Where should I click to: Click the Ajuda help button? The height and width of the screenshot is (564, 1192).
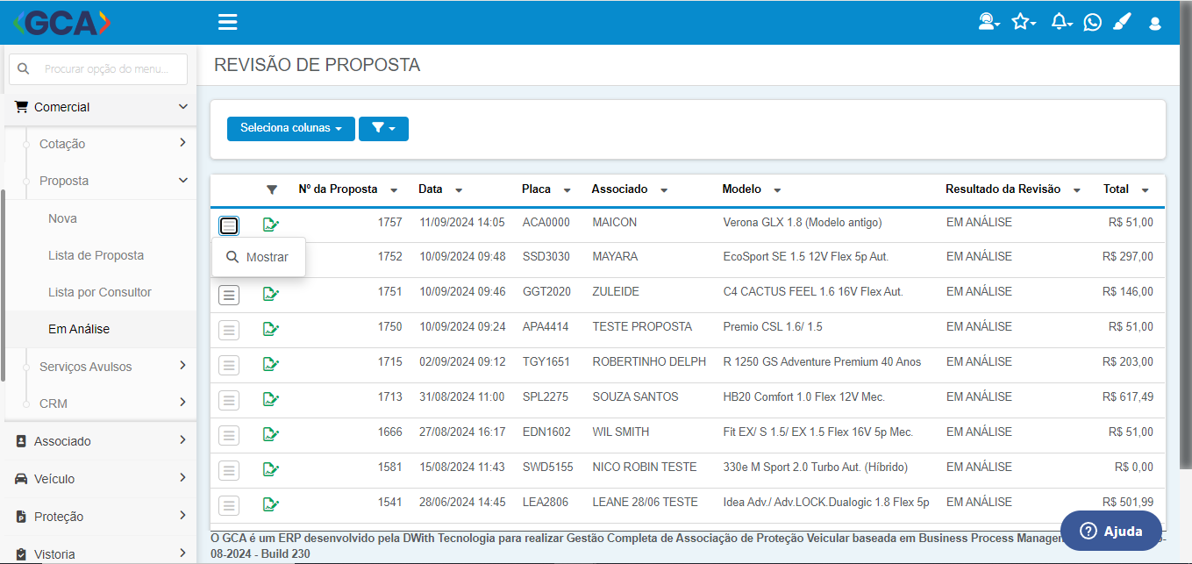(x=1111, y=531)
